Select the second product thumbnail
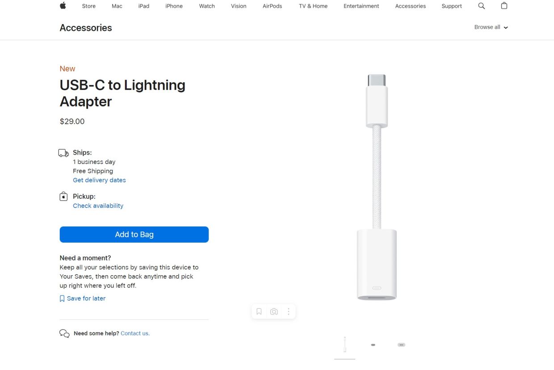The height and width of the screenshot is (370, 554). [373, 345]
